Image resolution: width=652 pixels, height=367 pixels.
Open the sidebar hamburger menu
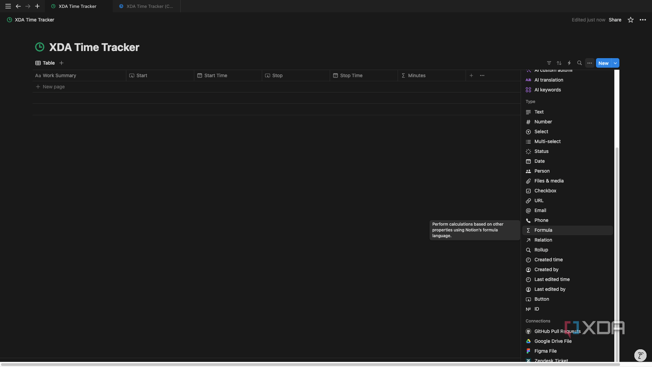pyautogui.click(x=8, y=6)
